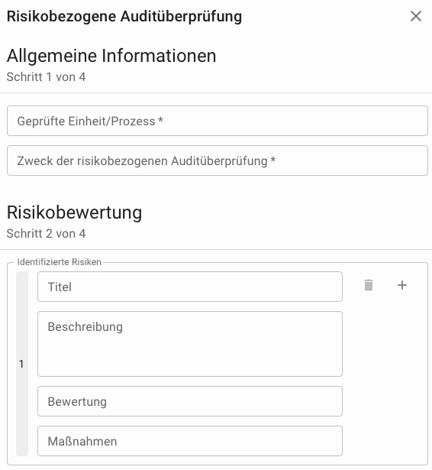Select the Titel input of risk 1
The width and height of the screenshot is (432, 470).
click(190, 287)
